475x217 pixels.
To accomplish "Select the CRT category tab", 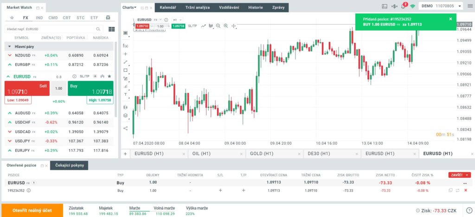I will 67,18.
